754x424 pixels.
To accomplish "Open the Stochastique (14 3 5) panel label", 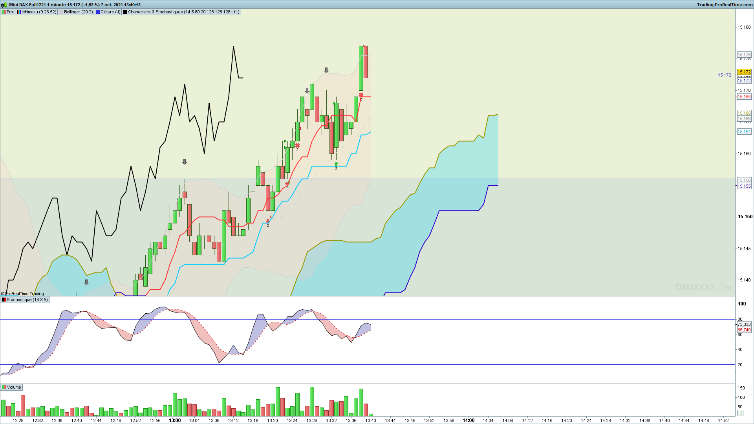I will [x=25, y=300].
